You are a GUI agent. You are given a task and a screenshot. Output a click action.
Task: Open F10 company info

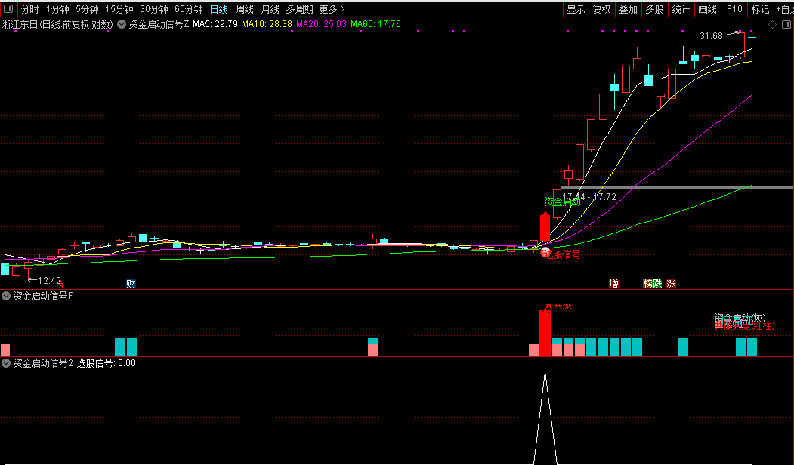[734, 9]
